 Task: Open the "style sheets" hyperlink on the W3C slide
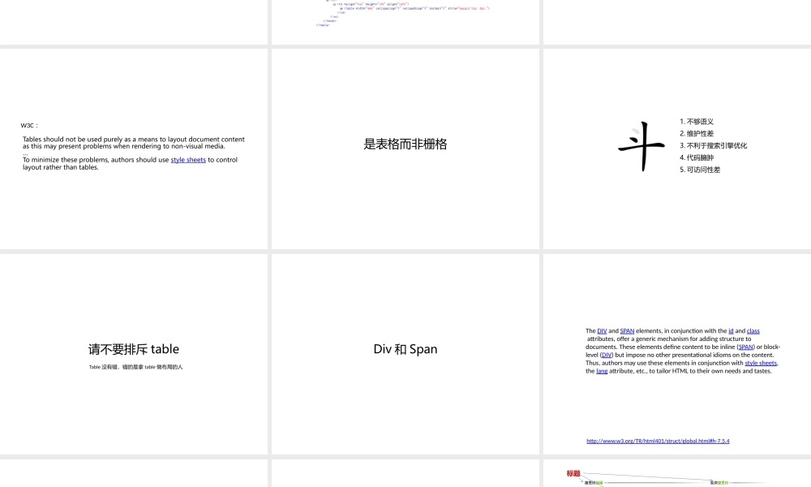188,159
